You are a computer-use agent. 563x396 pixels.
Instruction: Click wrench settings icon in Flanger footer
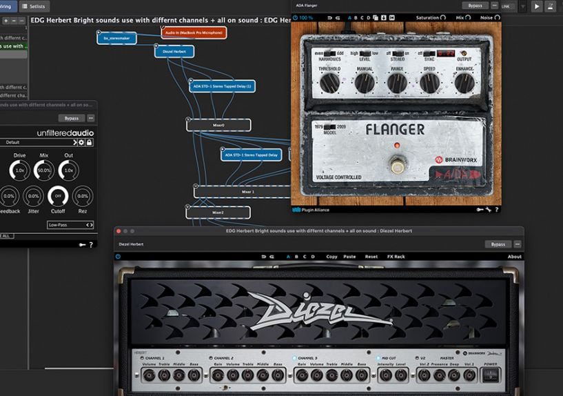pos(489,210)
